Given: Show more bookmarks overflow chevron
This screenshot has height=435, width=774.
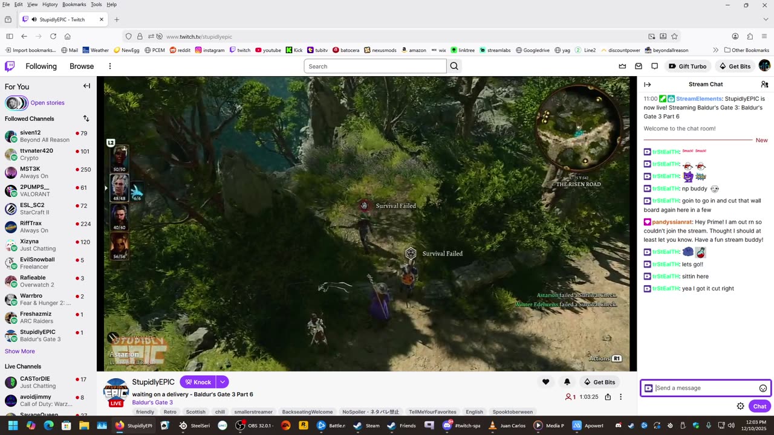Looking at the screenshot, I should (716, 50).
